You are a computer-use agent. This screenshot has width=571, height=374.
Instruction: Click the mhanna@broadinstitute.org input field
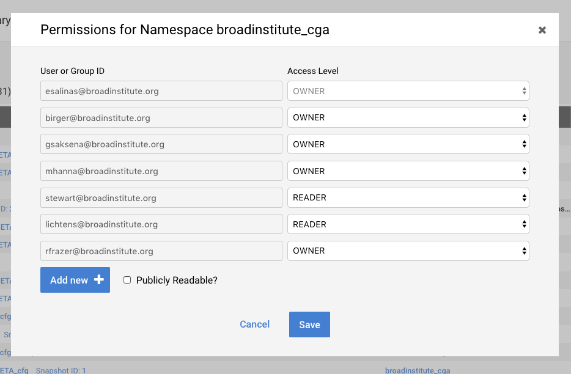click(161, 171)
